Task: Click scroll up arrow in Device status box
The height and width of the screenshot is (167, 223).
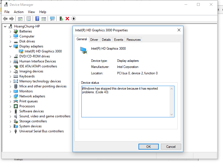Action: coord(171,89)
